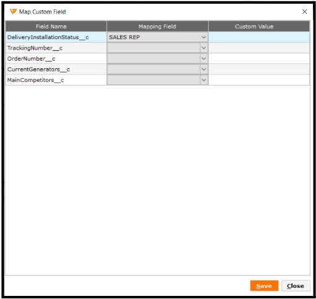Select the TrackingNumber__c field name cell
Screen dimensions: 316x299
[x=56, y=48]
